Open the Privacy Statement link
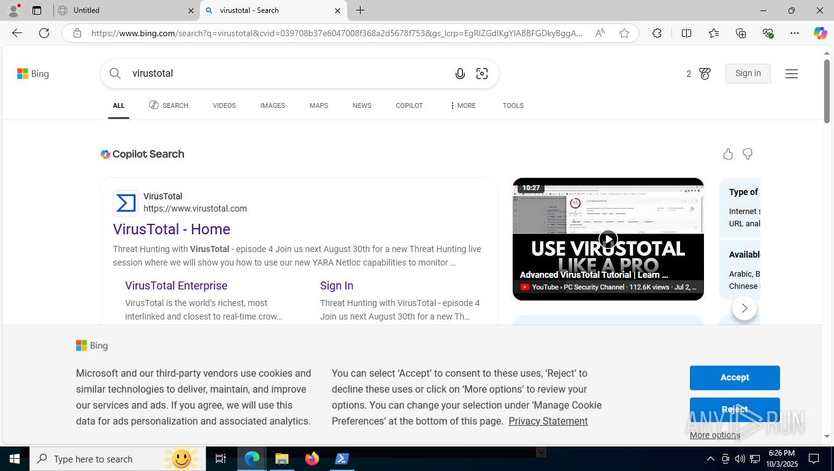Image resolution: width=834 pixels, height=471 pixels. coord(548,421)
